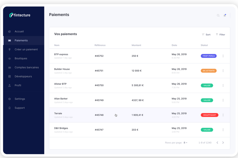Open more options for BTP express row
Image resolution: width=238 pixels, height=158 pixels.
pos(223,56)
